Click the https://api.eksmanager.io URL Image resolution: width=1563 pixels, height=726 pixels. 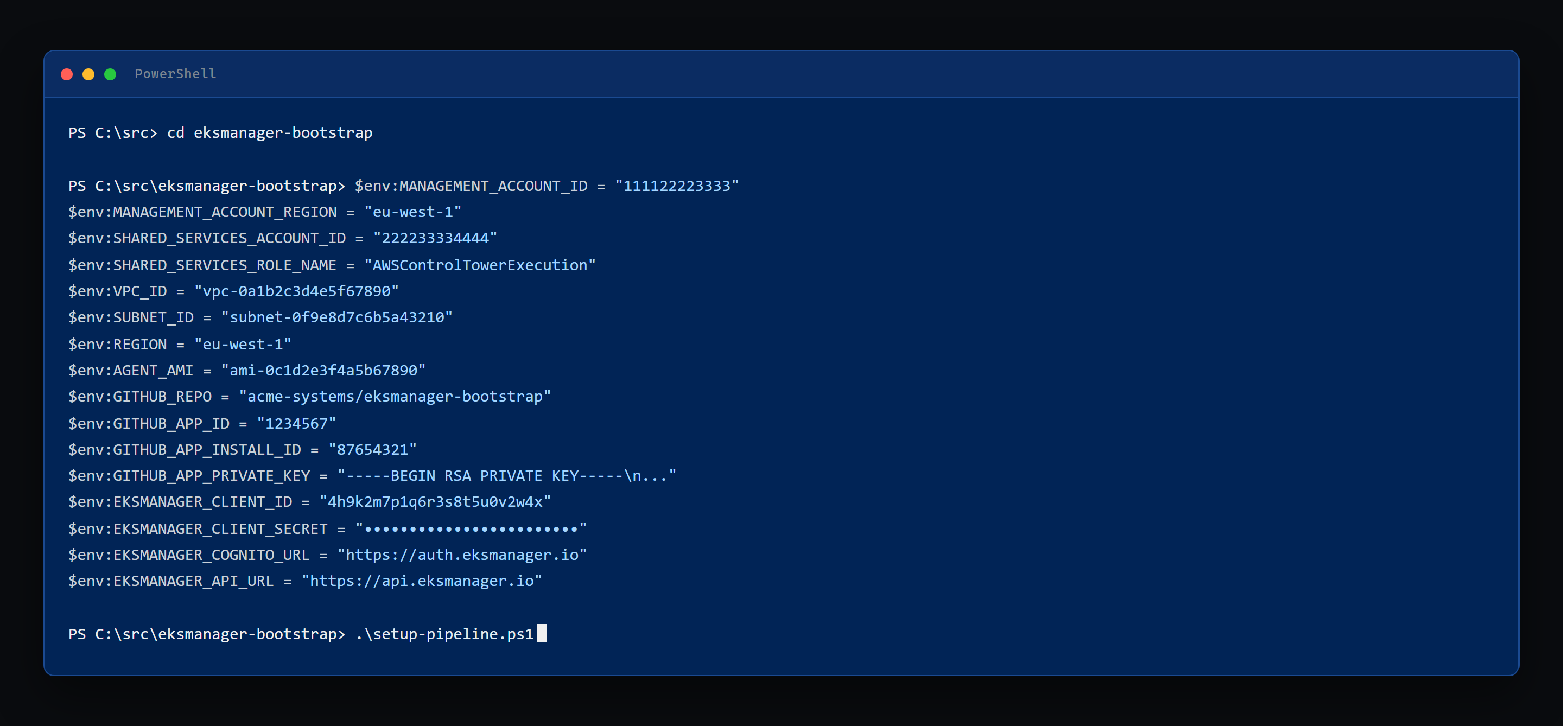tap(422, 581)
